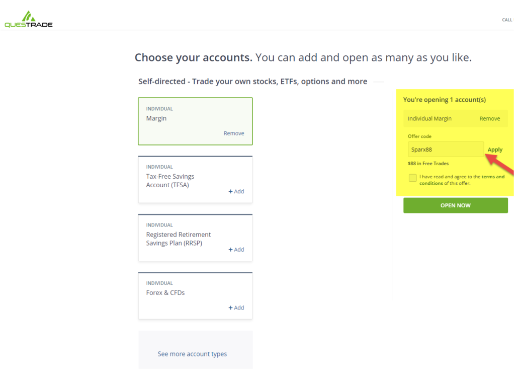Remove Individual Margin from the summary panel
This screenshot has height=374, width=515.
(x=490, y=118)
